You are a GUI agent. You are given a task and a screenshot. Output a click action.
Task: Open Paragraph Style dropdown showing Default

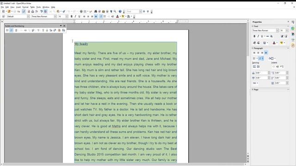point(28,17)
